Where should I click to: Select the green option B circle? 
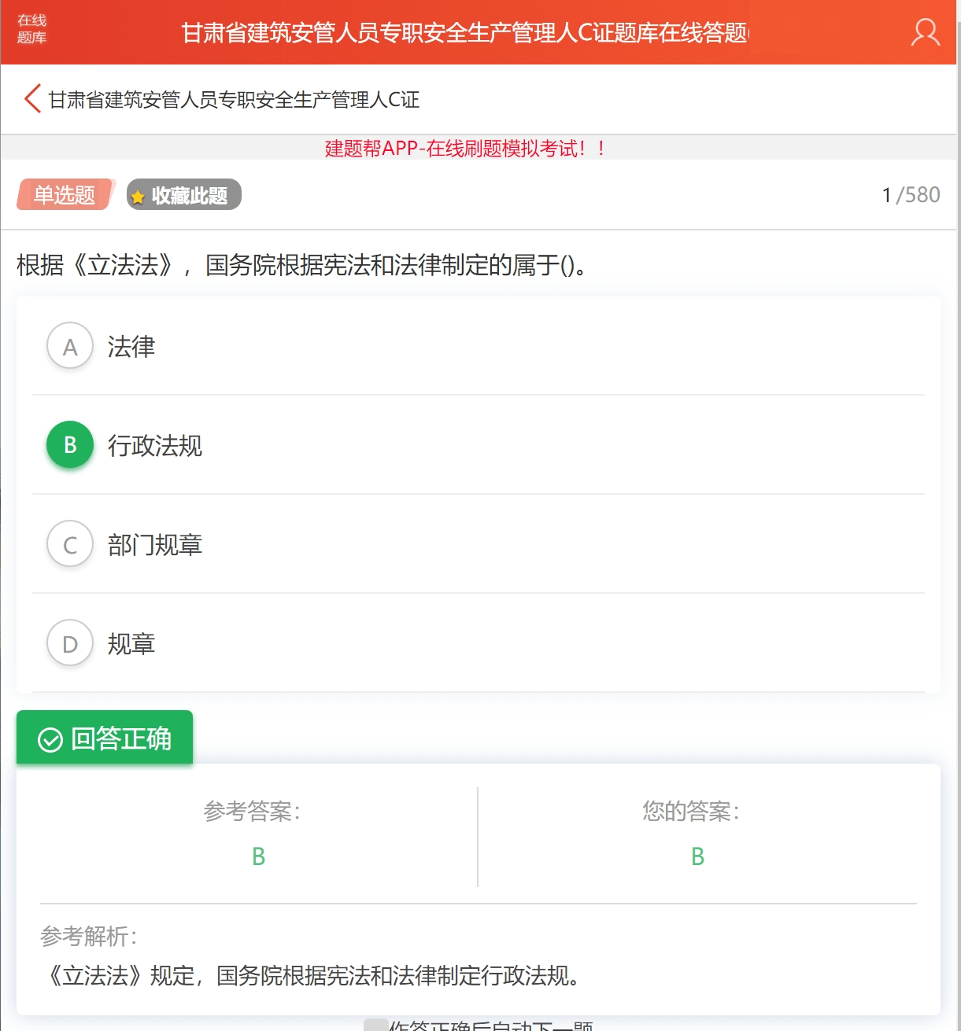click(70, 445)
